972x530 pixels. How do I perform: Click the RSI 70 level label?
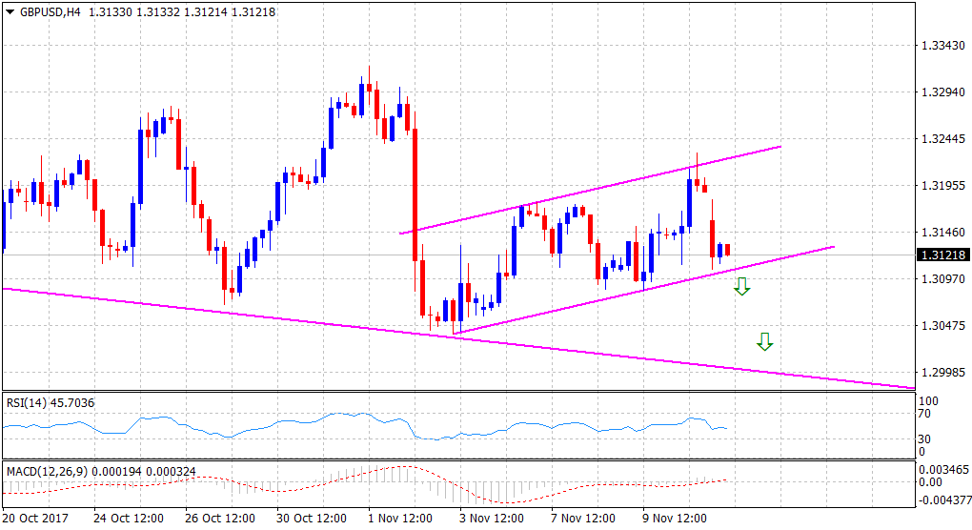tap(923, 415)
